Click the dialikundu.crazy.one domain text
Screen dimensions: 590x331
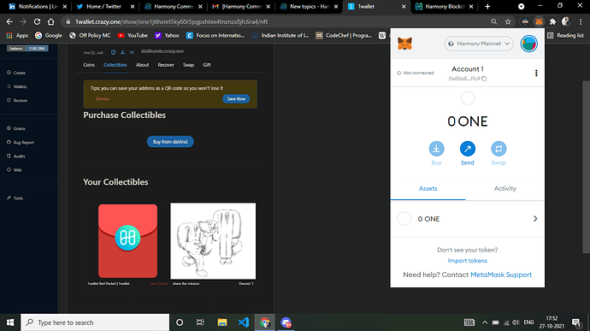[162, 51]
